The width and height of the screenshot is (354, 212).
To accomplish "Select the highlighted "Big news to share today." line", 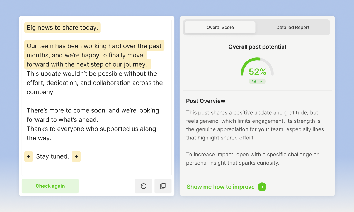I will pyautogui.click(x=62, y=28).
